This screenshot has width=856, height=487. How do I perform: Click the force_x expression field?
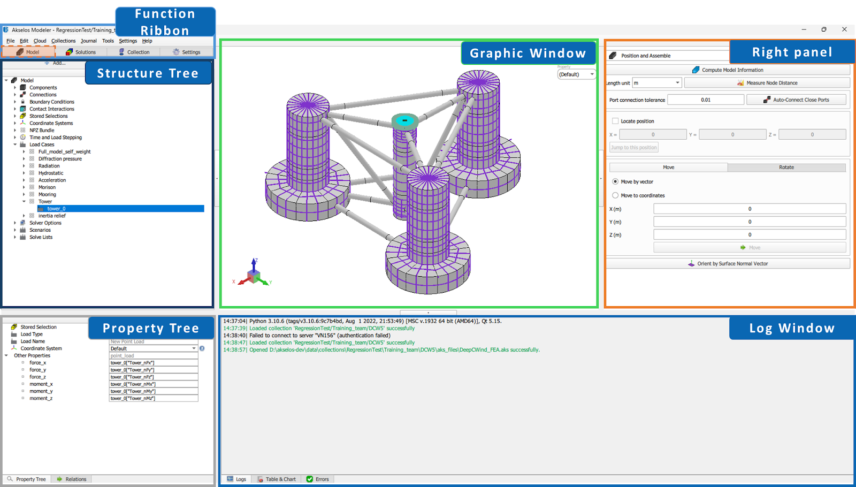pyautogui.click(x=154, y=363)
